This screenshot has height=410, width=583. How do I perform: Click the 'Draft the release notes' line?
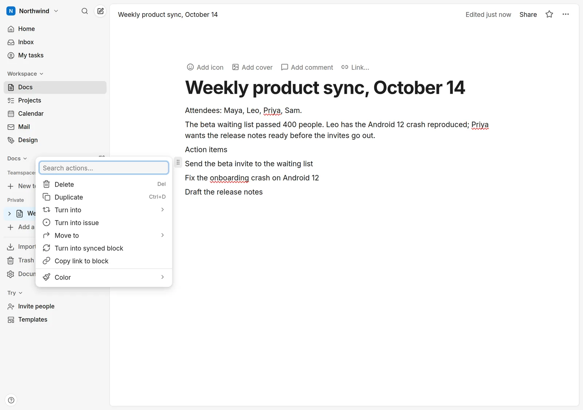pos(224,192)
